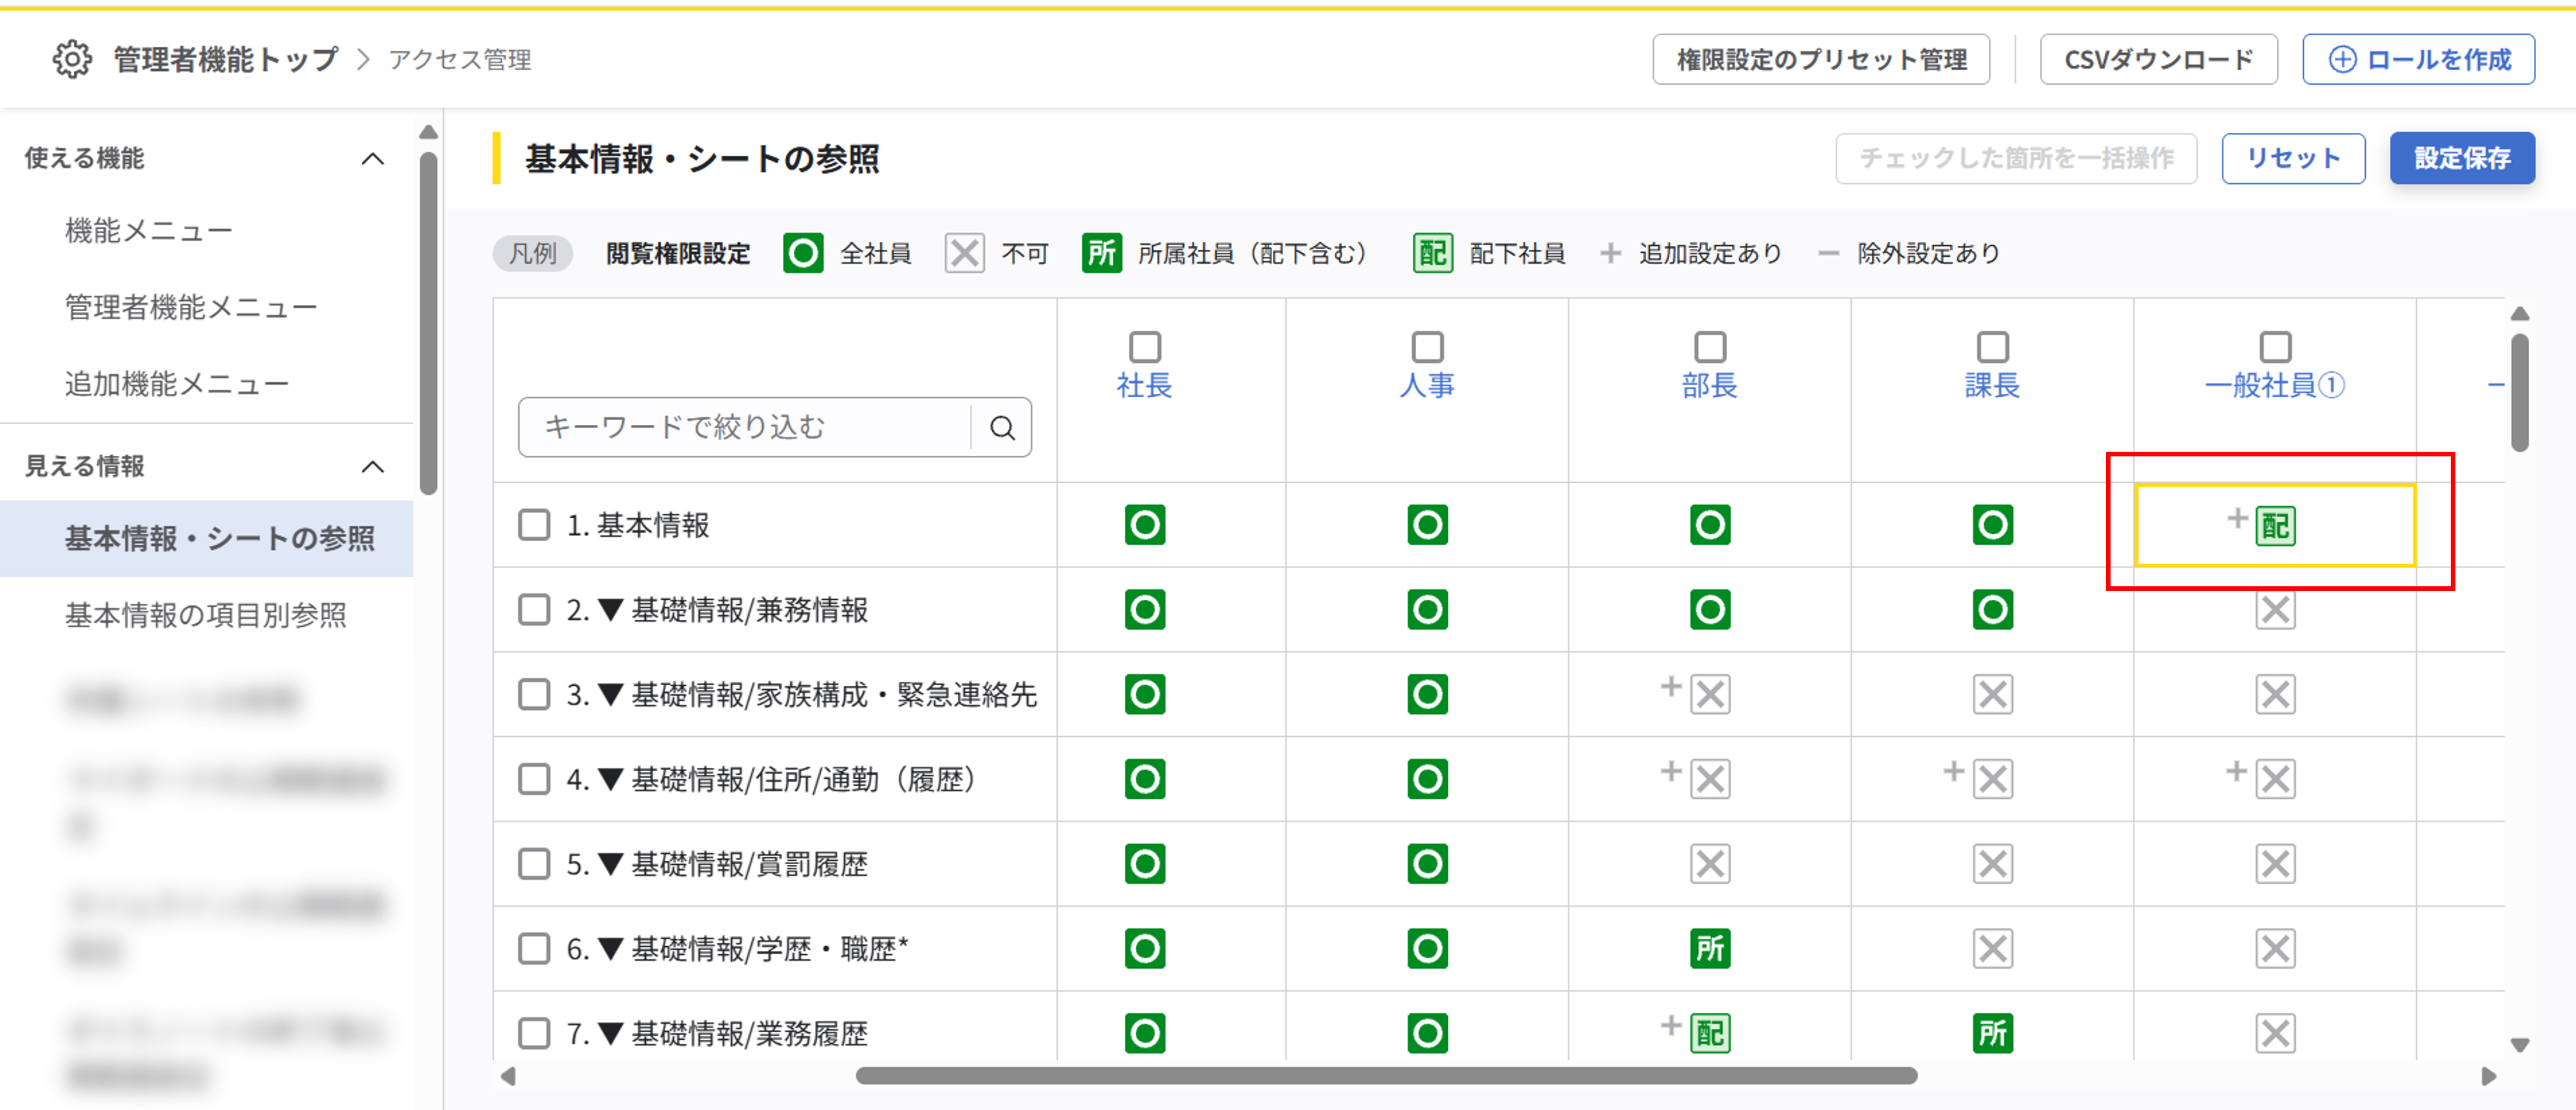2576x1110 pixels.
Task: Expand the triangle on 6. 学歴・職歴
Action: click(610, 949)
